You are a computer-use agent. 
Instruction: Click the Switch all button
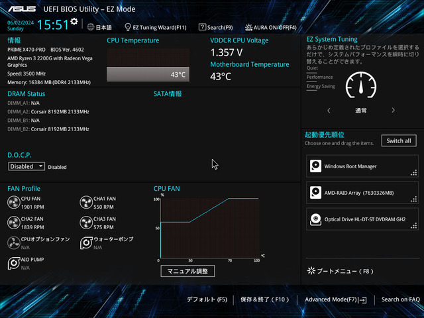point(399,140)
